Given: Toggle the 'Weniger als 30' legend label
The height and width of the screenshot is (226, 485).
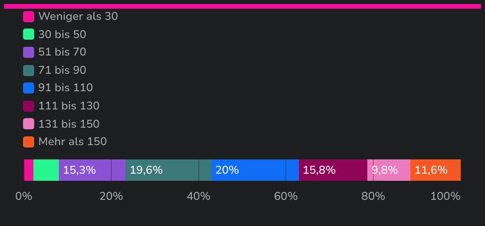Looking at the screenshot, I should point(78,17).
